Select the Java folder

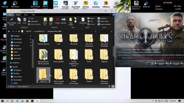(x=59, y=39)
